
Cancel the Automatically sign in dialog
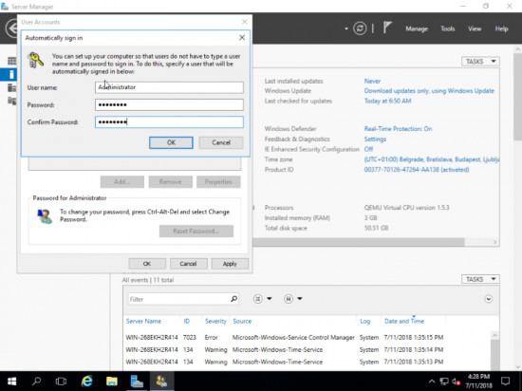221,142
